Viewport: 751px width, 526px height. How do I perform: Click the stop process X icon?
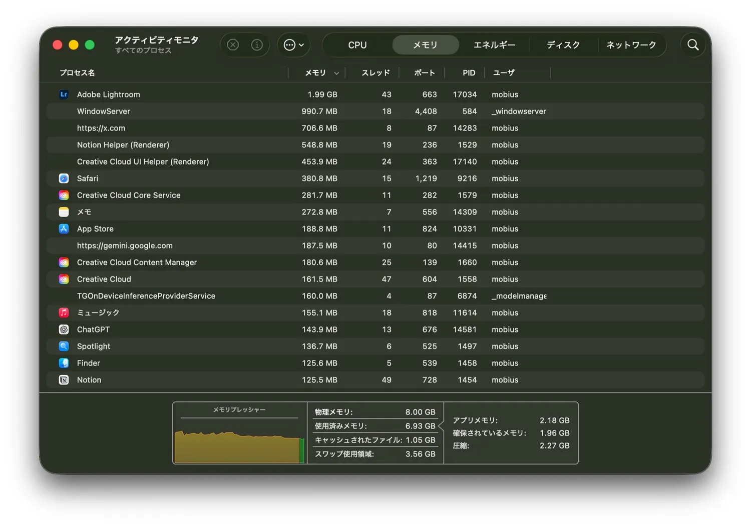[233, 45]
